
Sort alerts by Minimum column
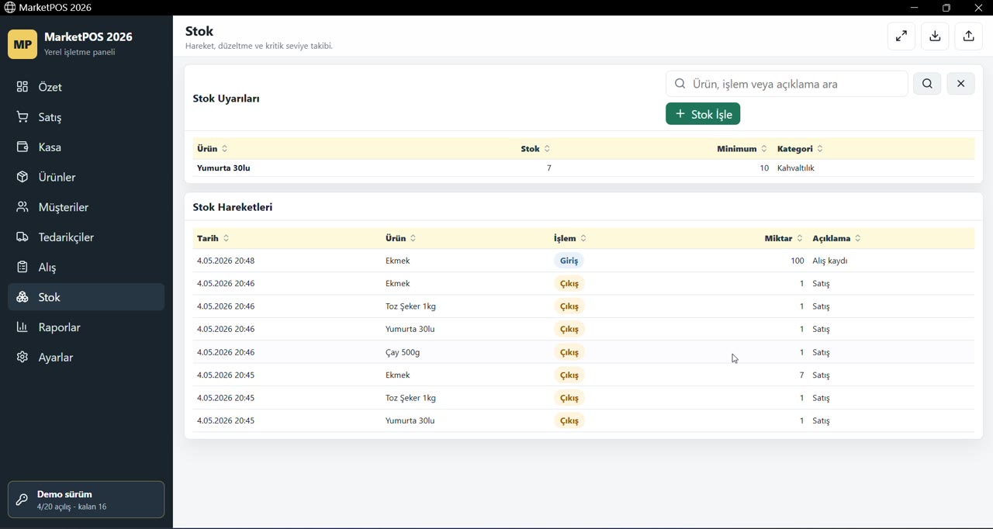click(x=742, y=149)
